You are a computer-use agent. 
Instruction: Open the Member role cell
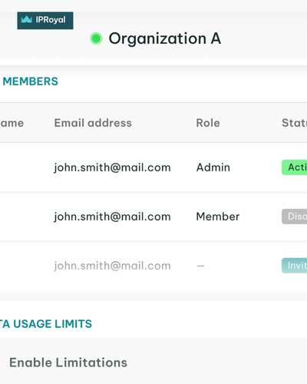218,217
